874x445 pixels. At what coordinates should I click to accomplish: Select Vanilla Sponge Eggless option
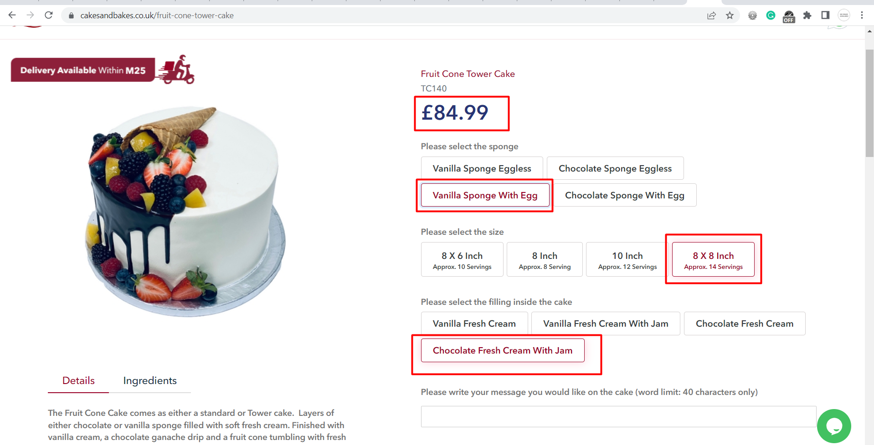(x=482, y=168)
